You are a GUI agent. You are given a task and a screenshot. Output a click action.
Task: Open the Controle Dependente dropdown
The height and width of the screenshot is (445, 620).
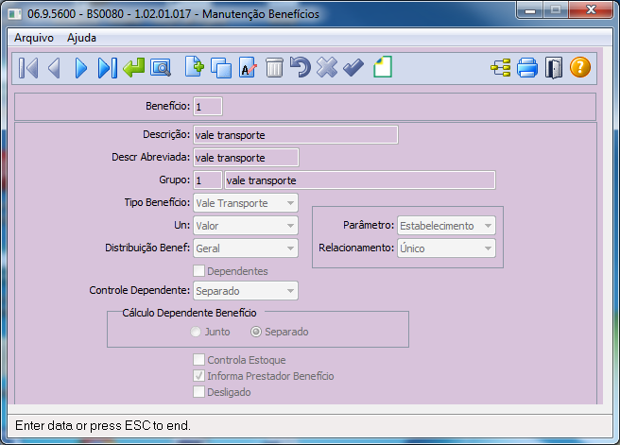click(246, 291)
